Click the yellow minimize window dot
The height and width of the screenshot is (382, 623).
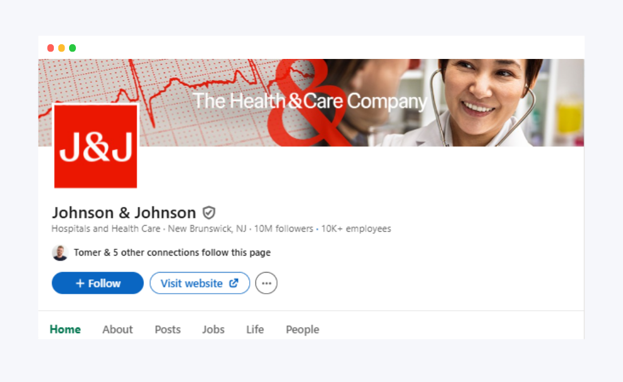point(62,48)
